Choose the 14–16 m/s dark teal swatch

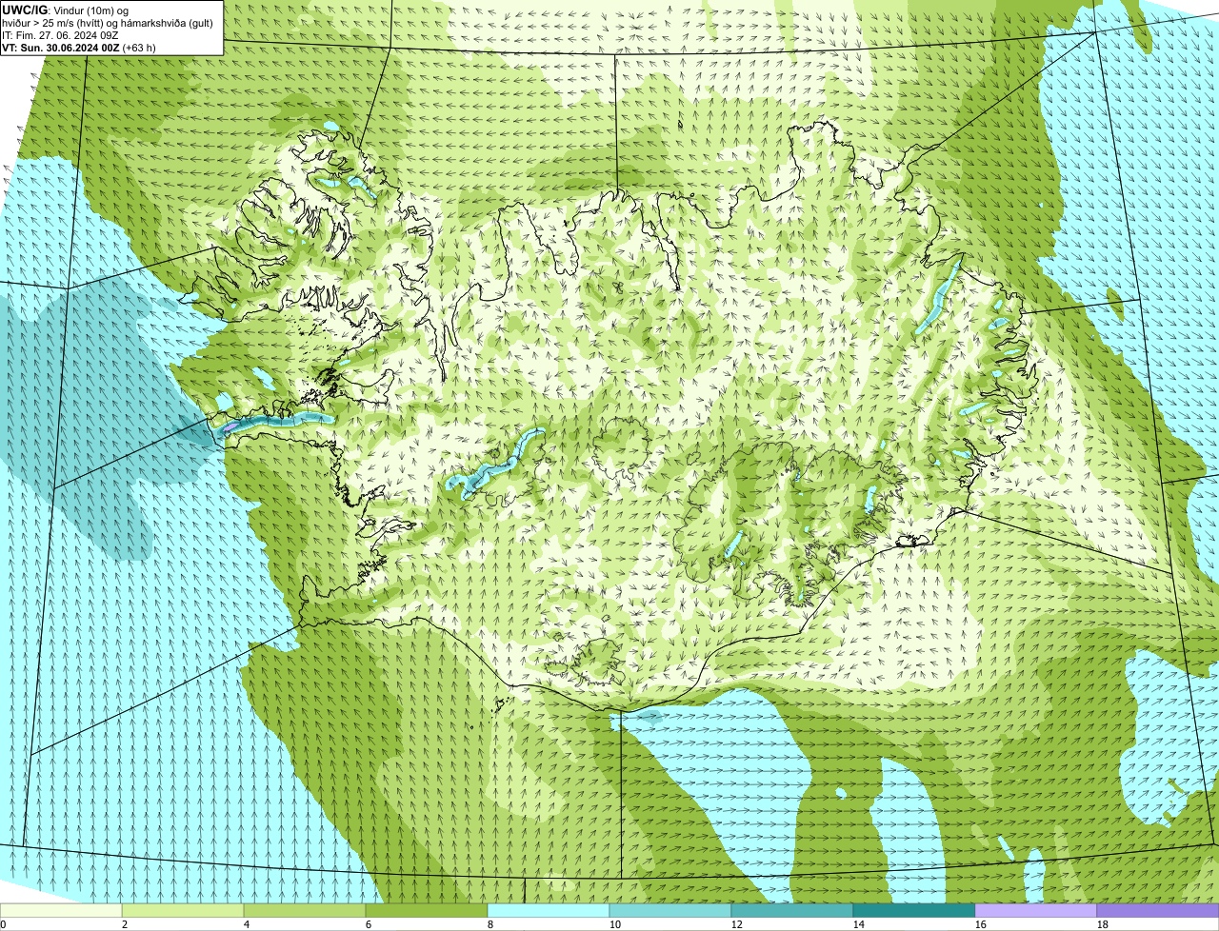click(x=914, y=910)
